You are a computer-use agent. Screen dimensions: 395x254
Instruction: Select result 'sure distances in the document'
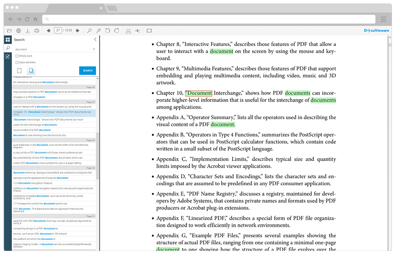(54, 146)
